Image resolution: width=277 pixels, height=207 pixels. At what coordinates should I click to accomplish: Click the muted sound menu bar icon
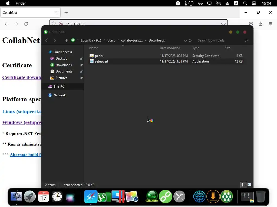pos(218,3)
